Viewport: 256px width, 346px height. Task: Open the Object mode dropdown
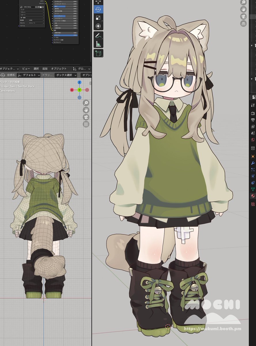(10, 69)
